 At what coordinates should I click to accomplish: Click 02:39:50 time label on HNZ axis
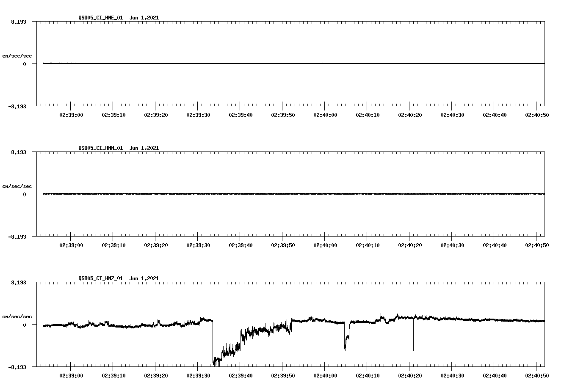[283, 375]
